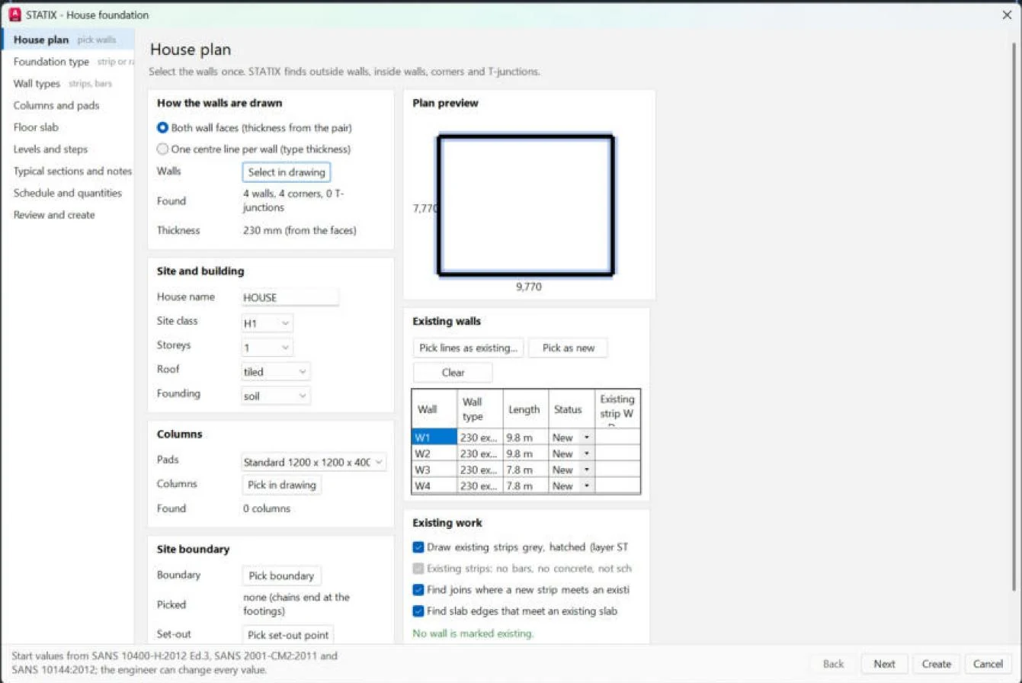Click the vertical scrollbar on the right
The image size is (1022, 683).
tap(1013, 316)
